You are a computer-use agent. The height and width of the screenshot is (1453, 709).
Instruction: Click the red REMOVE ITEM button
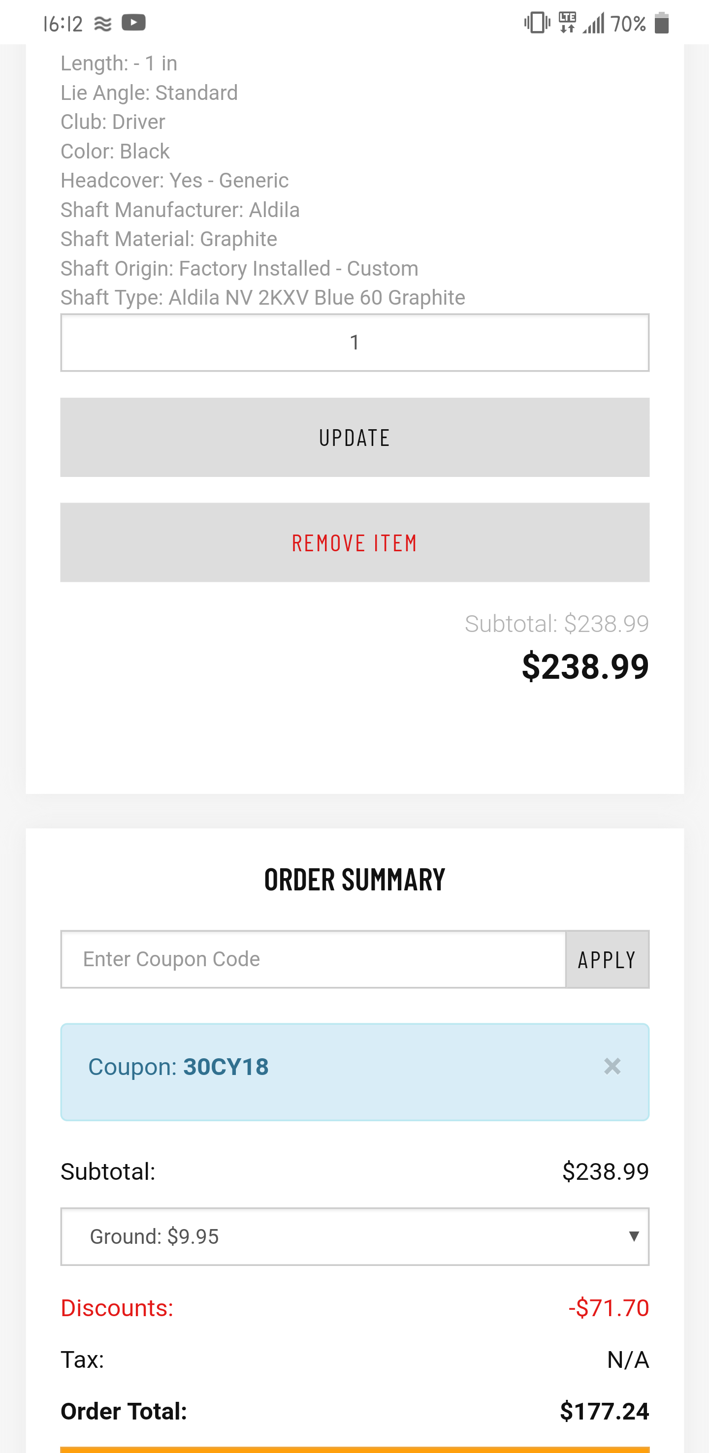pos(355,542)
